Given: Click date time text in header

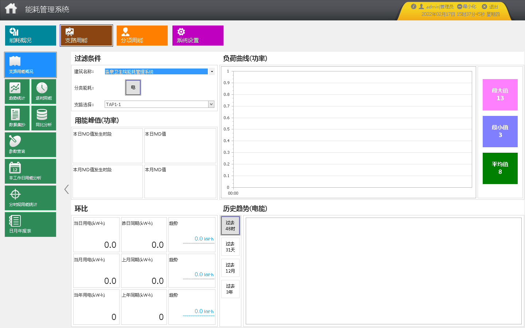Looking at the screenshot, I should (460, 14).
